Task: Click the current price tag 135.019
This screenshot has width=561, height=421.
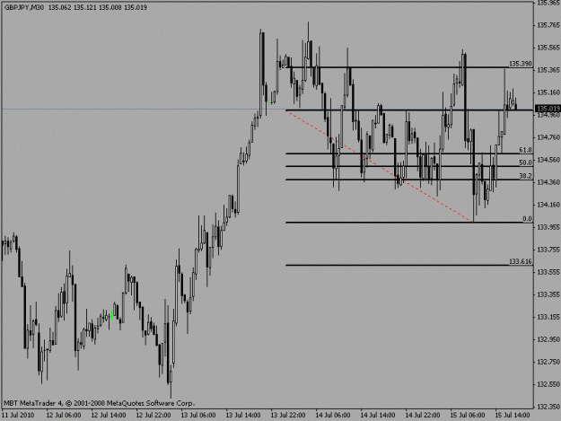Action: tap(548, 109)
